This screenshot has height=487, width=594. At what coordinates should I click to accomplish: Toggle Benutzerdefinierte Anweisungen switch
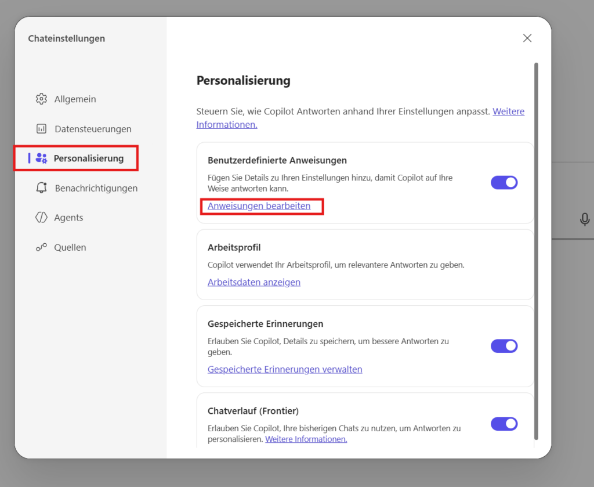[x=504, y=183]
